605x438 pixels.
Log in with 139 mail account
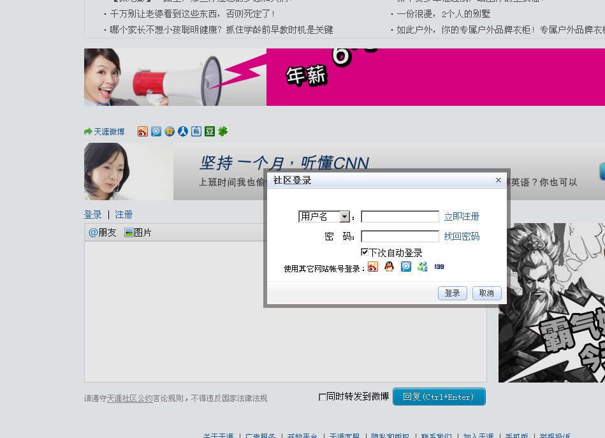[439, 266]
